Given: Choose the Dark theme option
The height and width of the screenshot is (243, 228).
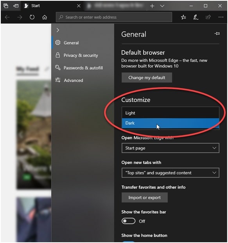Looking at the screenshot, I should tap(170, 123).
